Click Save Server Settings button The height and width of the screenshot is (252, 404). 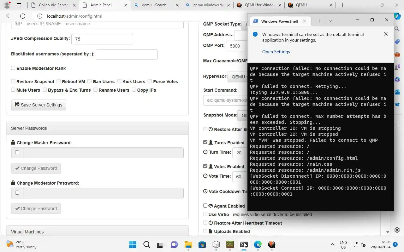pos(39,105)
